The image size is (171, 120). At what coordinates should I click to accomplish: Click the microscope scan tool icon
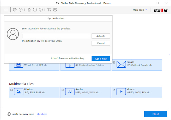[29, 10]
